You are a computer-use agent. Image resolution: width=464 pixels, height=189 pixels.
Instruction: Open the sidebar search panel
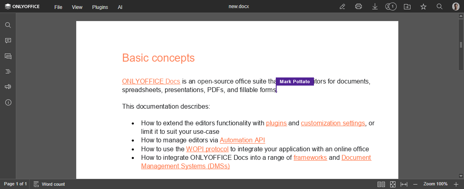click(x=8, y=25)
